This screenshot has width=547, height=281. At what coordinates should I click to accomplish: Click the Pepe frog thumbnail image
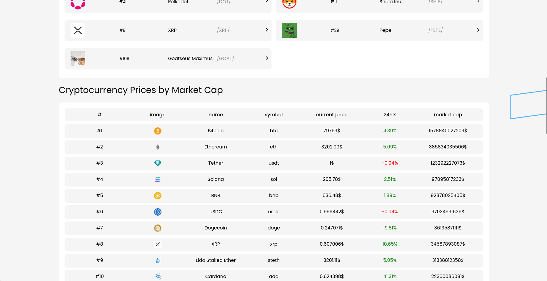[289, 30]
